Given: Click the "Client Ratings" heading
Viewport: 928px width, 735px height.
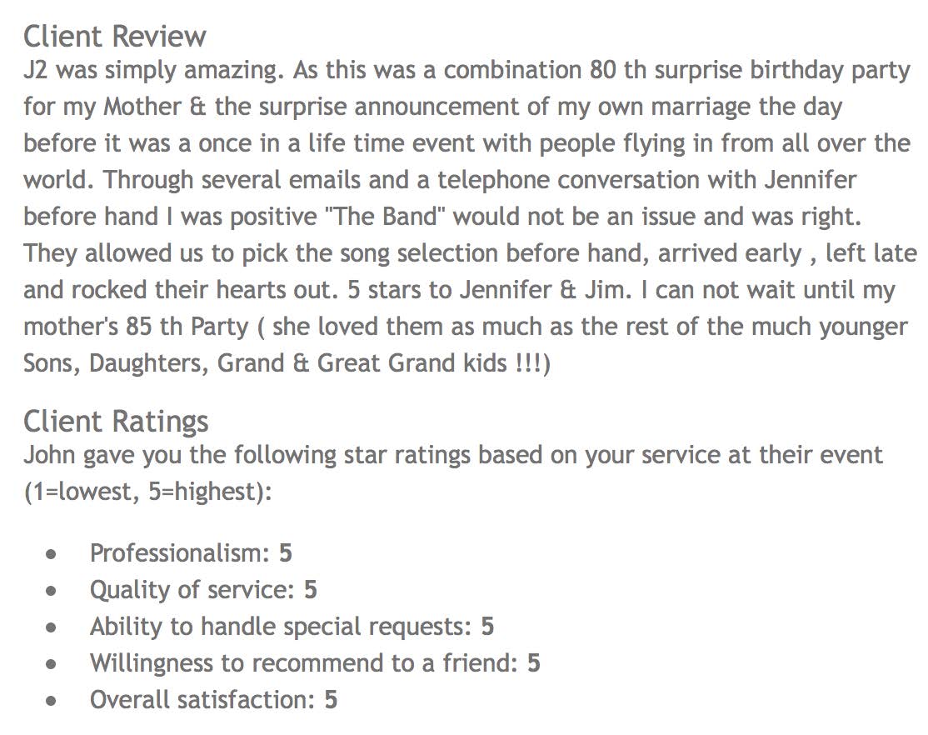Looking at the screenshot, I should click(x=116, y=422).
